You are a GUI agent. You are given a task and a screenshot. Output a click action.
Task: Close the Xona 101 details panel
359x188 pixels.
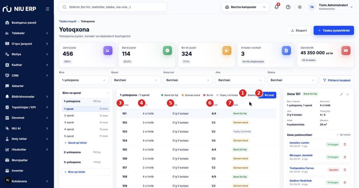coord(348,94)
